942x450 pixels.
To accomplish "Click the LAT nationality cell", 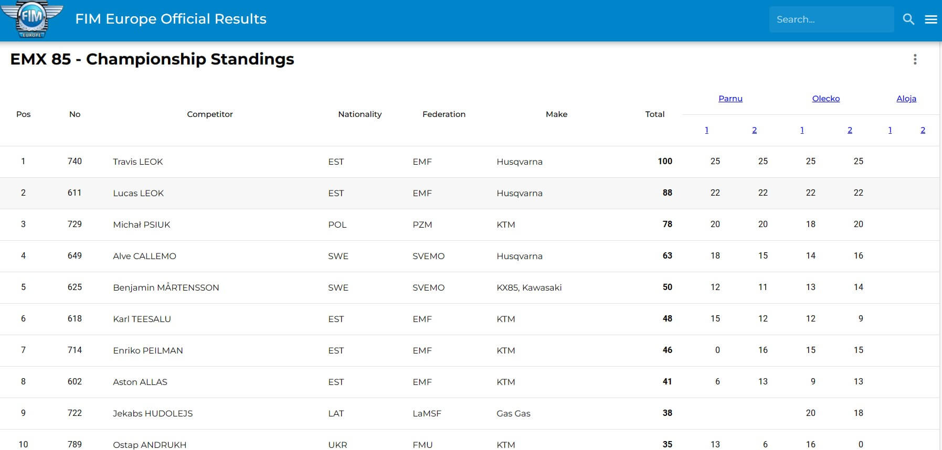I will click(x=336, y=413).
